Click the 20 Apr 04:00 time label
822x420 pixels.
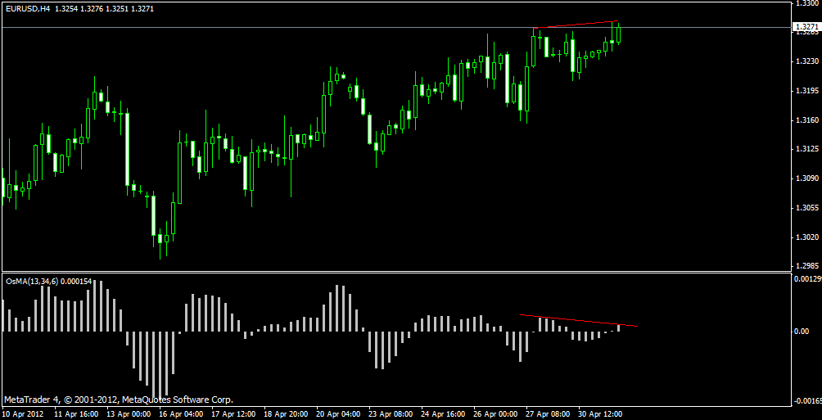[x=337, y=413]
